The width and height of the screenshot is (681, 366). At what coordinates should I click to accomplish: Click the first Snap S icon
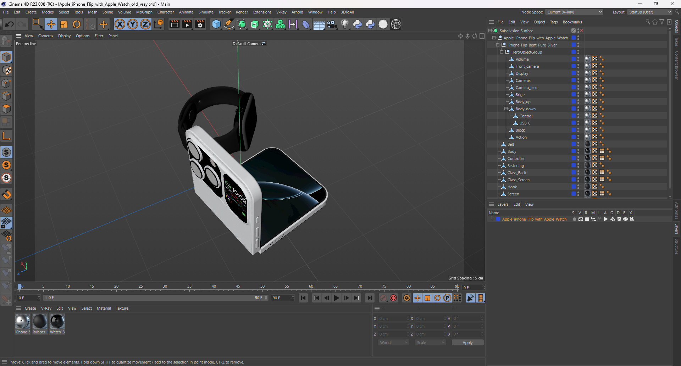(6, 152)
